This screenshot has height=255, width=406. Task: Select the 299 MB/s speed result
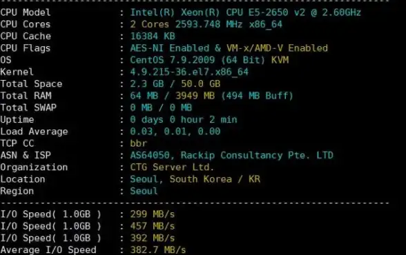(153, 214)
